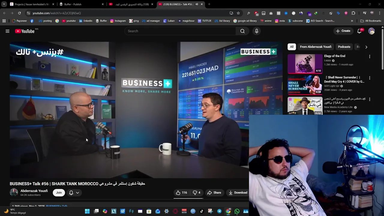Reload the page

(19, 13)
